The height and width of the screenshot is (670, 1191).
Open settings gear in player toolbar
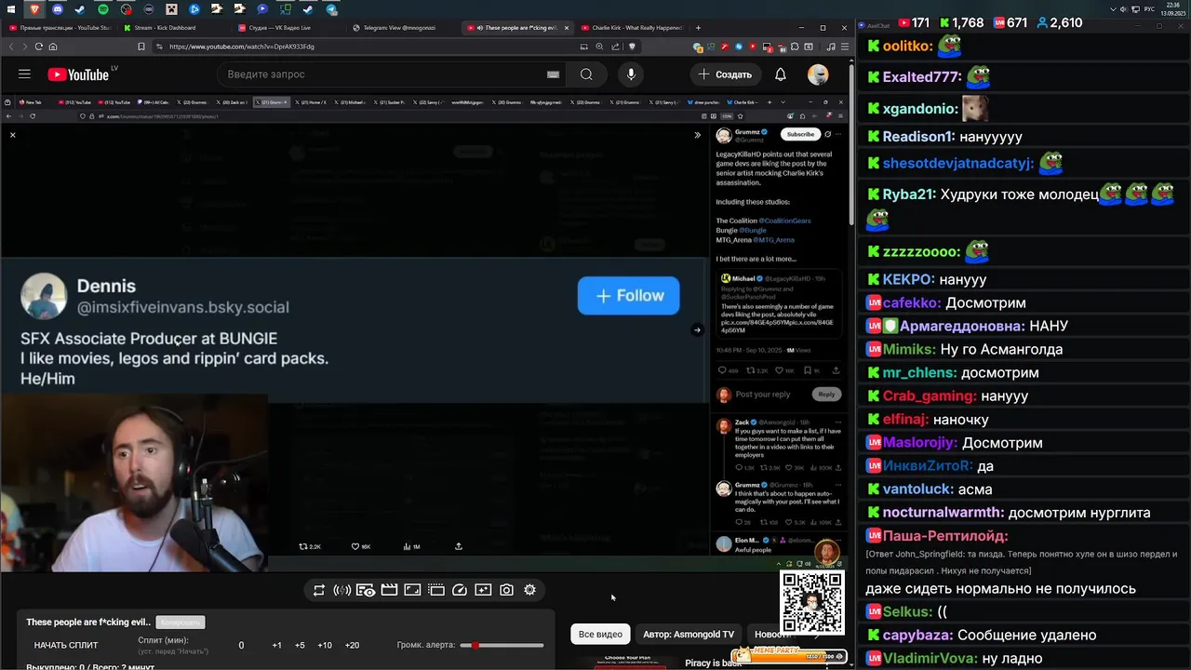(529, 590)
